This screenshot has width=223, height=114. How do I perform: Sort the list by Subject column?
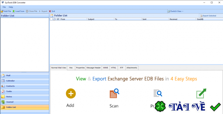[91, 19]
